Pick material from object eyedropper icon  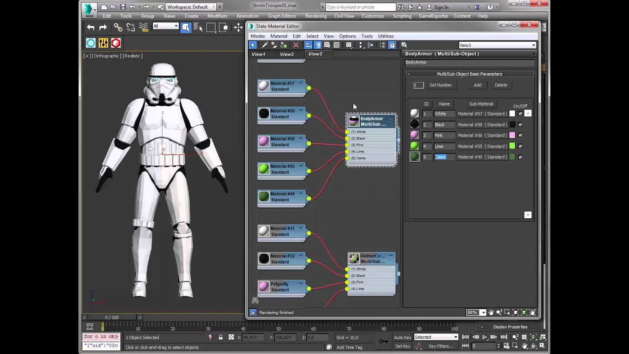tap(265, 45)
